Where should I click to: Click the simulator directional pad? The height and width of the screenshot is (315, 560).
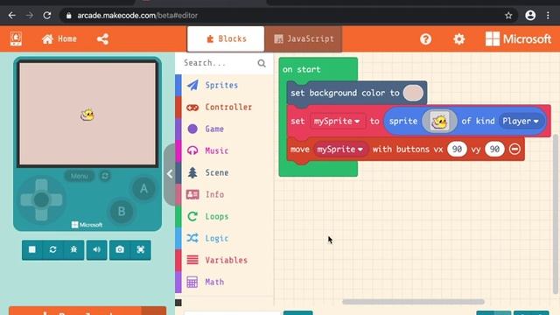[x=41, y=199]
